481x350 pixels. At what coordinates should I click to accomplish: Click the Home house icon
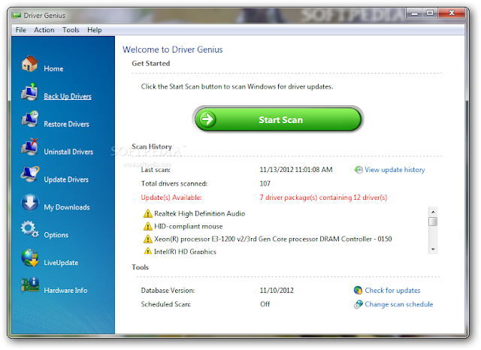30,64
